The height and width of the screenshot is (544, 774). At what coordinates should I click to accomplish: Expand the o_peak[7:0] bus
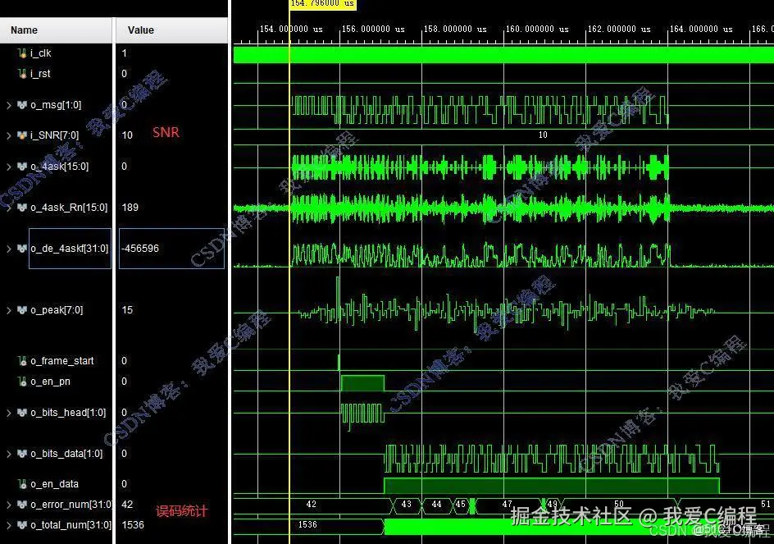(8, 310)
